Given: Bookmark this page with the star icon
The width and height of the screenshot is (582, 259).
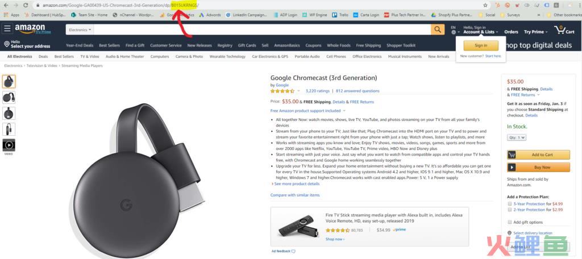Looking at the screenshot, I should point(485,5).
